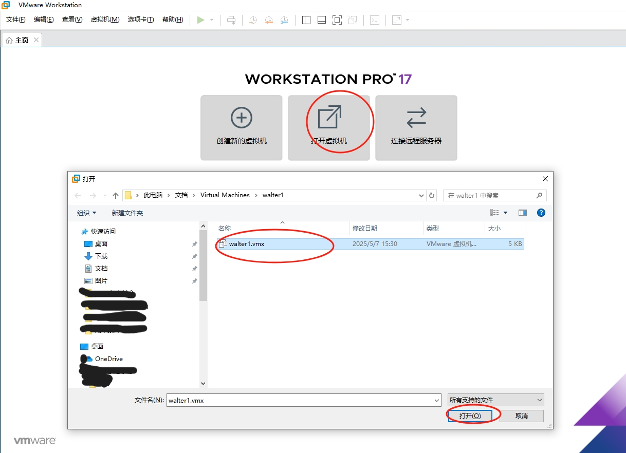Click the Create New Virtual Machine plus icon
Viewport: 626px width, 453px height.
point(241,118)
